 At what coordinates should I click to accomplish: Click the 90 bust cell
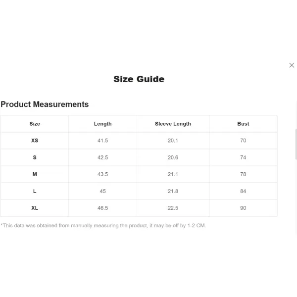pyautogui.click(x=243, y=208)
